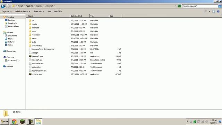The height and width of the screenshot is (125, 222).
Task: Click the Back navigation arrow
Action: [3, 6]
